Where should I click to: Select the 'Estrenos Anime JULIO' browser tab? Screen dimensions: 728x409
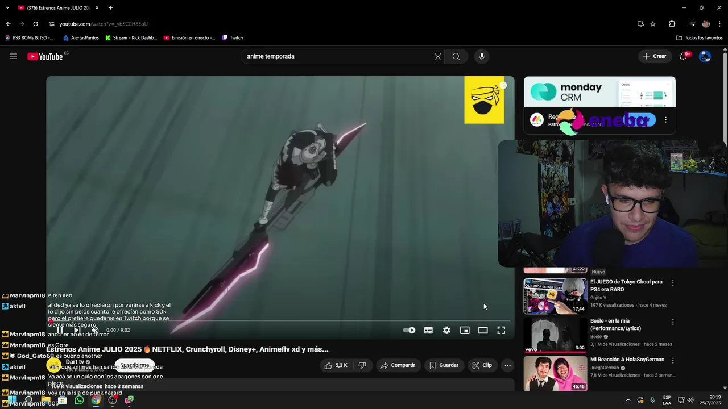point(59,8)
